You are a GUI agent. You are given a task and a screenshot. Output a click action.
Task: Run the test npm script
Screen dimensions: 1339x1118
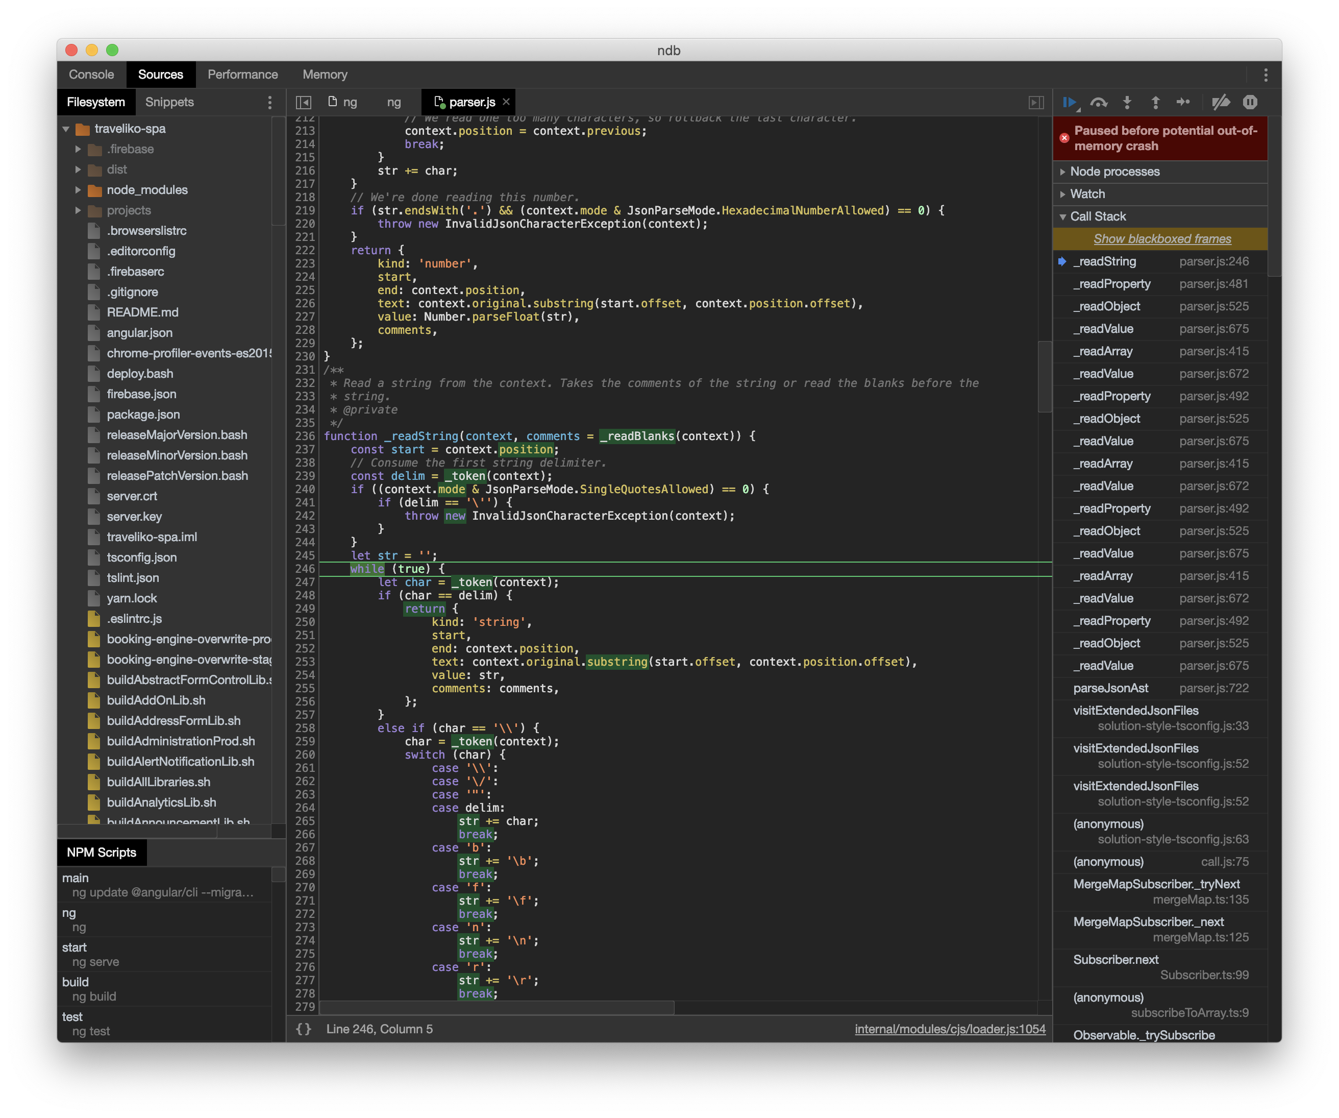click(164, 1023)
